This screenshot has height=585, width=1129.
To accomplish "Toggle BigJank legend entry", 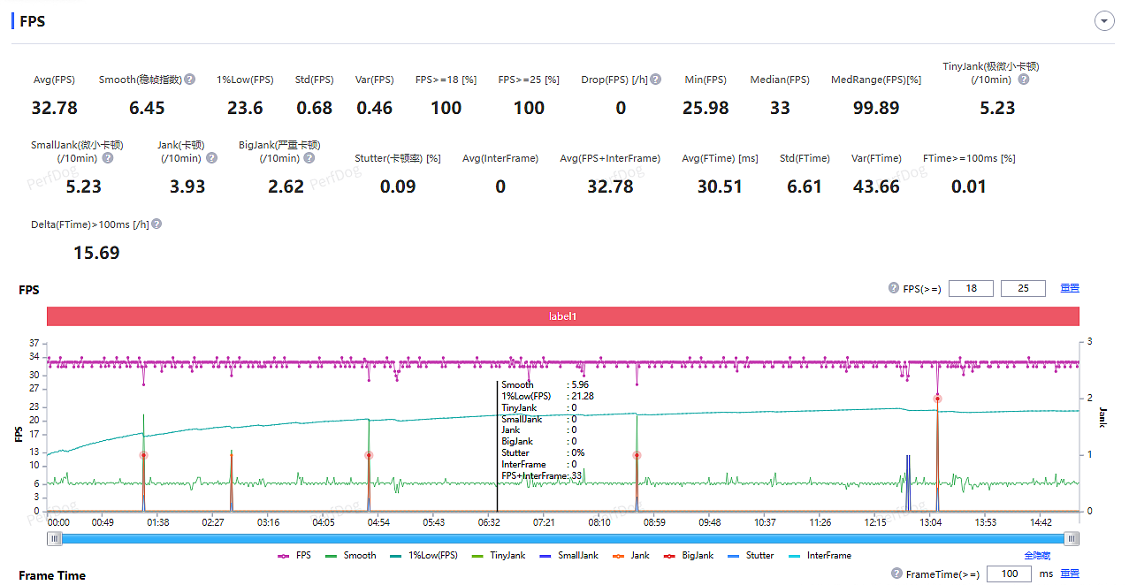I will coord(688,556).
